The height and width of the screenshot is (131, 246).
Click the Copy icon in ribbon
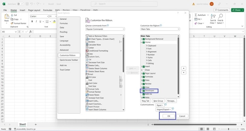click(12, 19)
